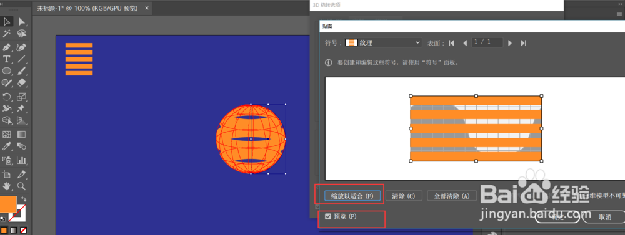Image resolution: width=625 pixels, height=235 pixels.
Task: Select the Perspective Grid tool
Action: [x=21, y=120]
